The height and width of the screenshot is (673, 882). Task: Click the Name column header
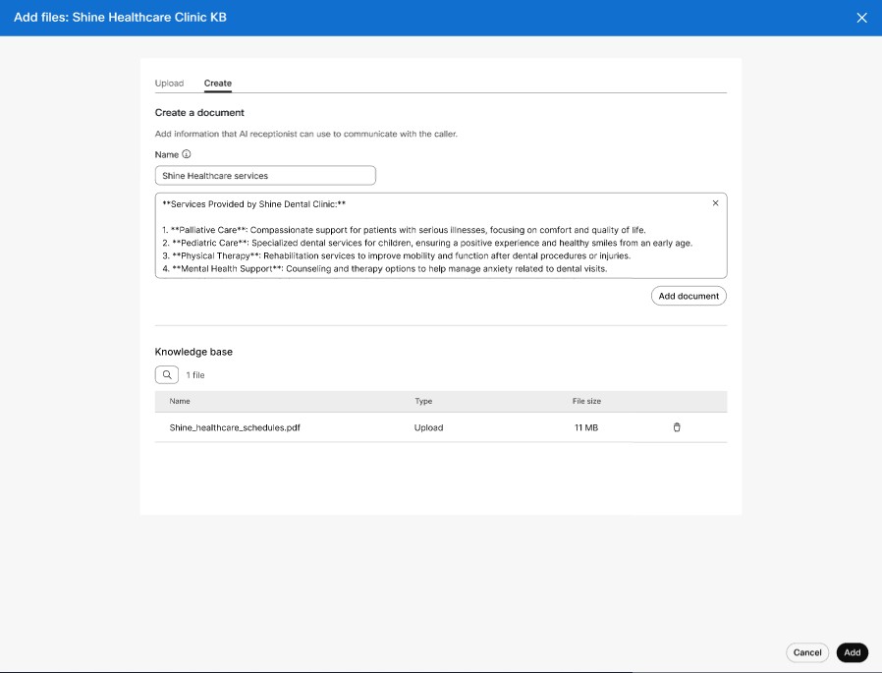click(180, 401)
